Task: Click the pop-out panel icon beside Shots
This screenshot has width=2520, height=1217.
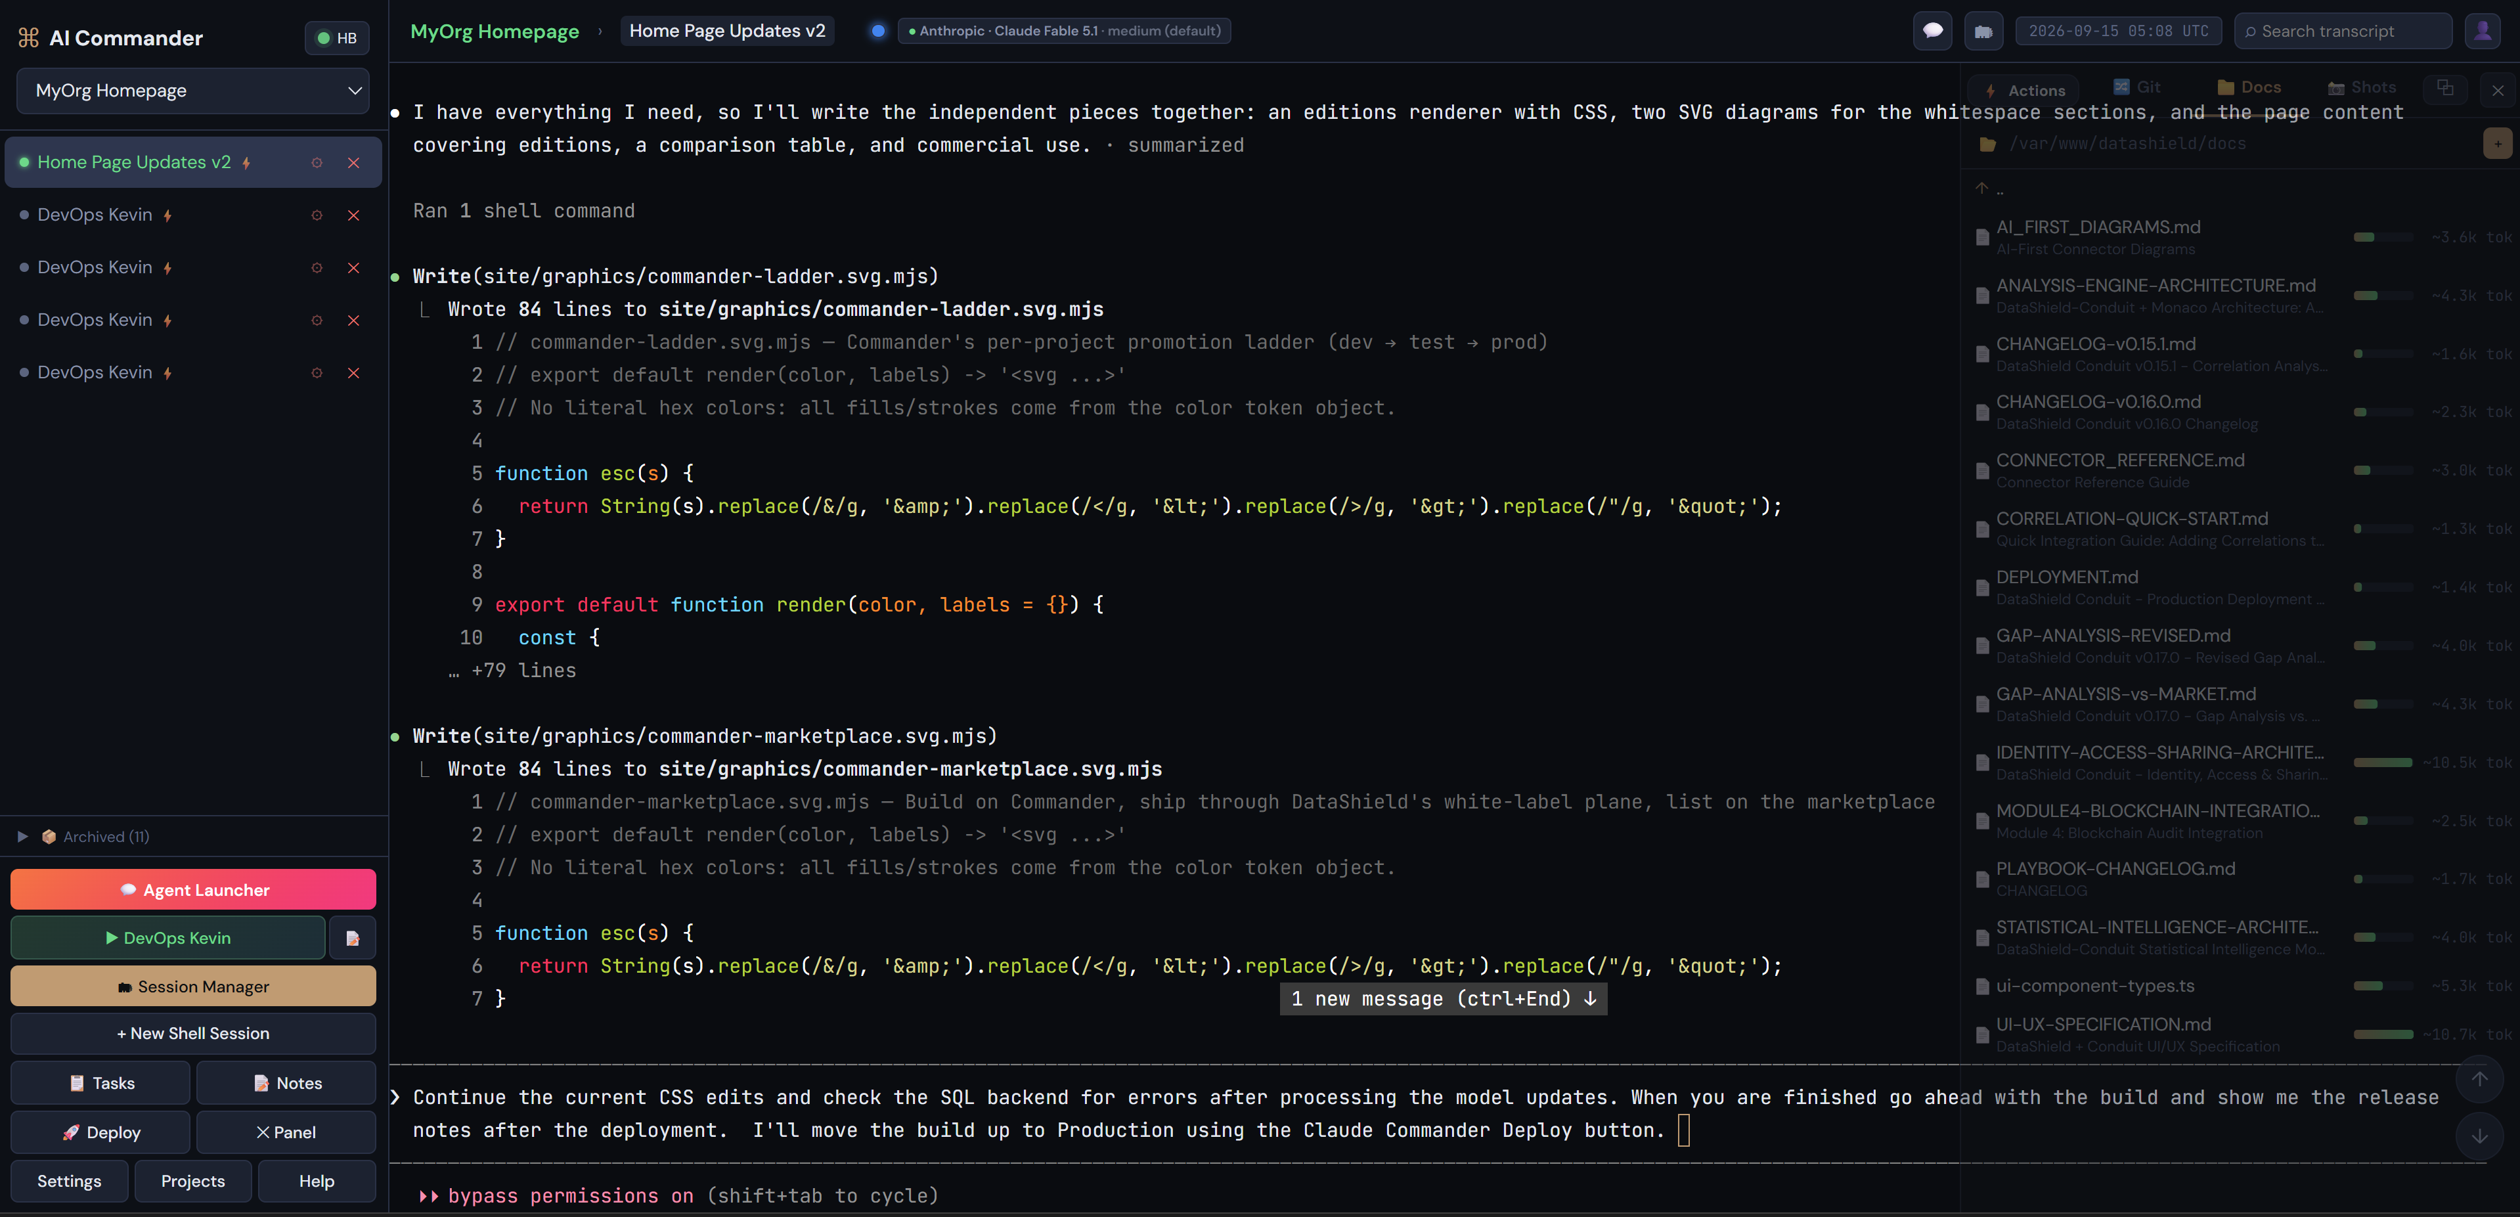Action: point(2444,88)
